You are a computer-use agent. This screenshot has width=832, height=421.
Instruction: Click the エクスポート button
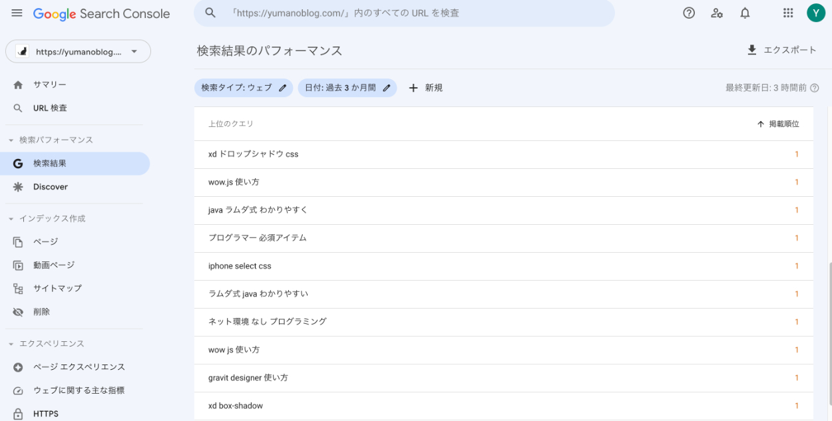coord(781,51)
